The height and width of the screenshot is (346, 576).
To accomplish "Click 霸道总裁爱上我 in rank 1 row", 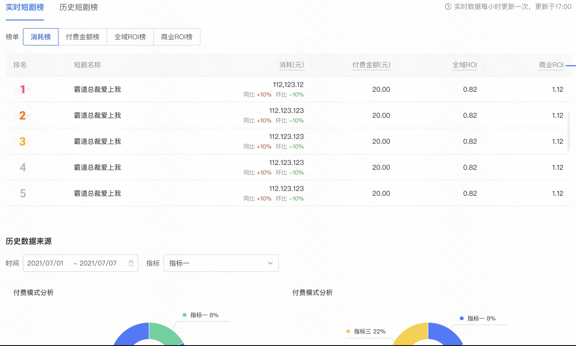I will coord(98,89).
